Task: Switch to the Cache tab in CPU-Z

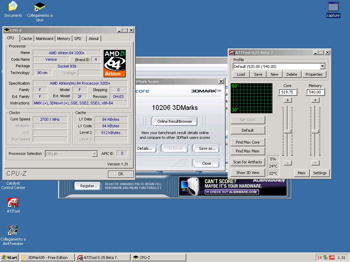Action: tap(27, 39)
